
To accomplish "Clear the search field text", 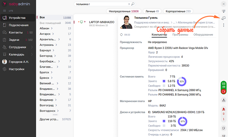I will pyautogui.click(x=129, y=4).
